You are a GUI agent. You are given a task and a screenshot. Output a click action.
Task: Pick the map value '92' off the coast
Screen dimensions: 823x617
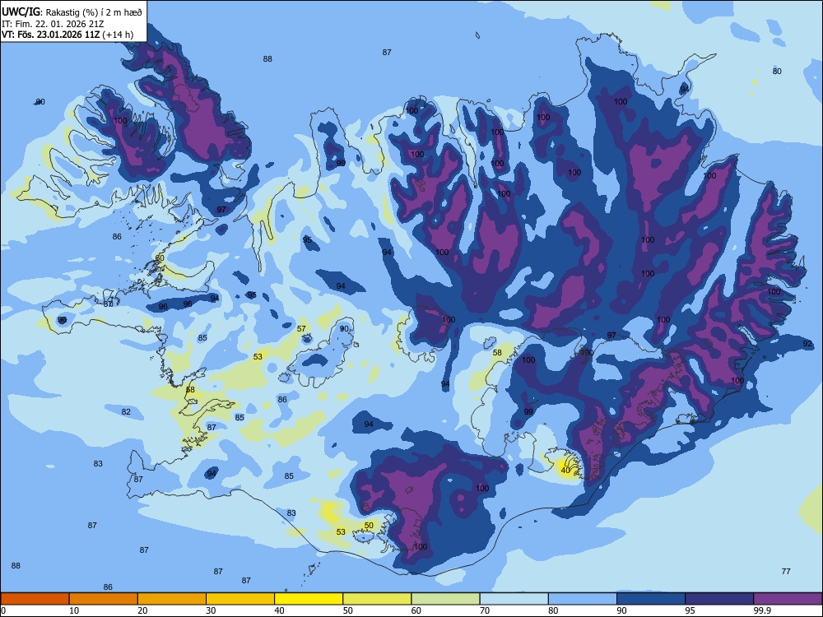[807, 344]
